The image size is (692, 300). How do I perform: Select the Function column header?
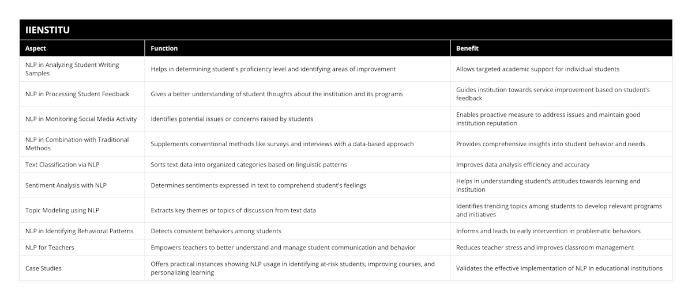164,48
